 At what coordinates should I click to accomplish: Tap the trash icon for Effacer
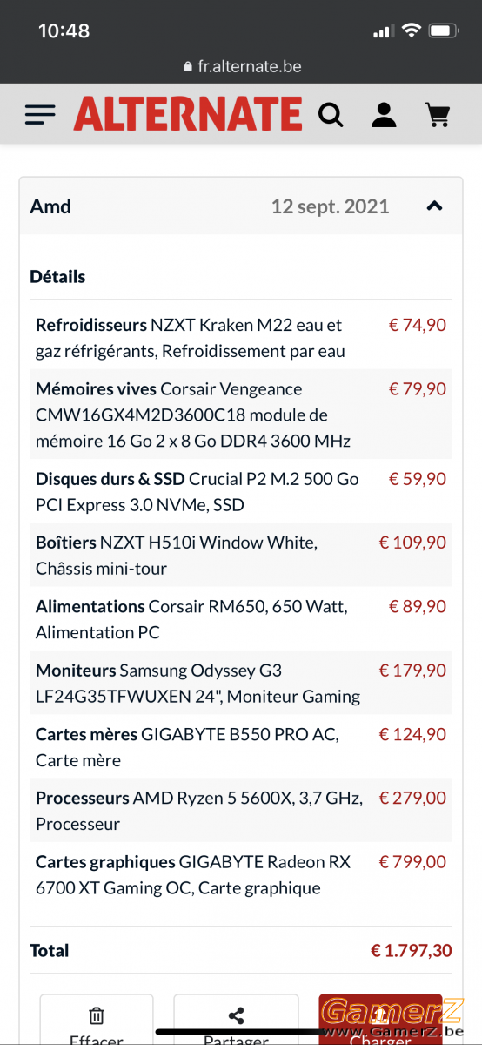(97, 1015)
